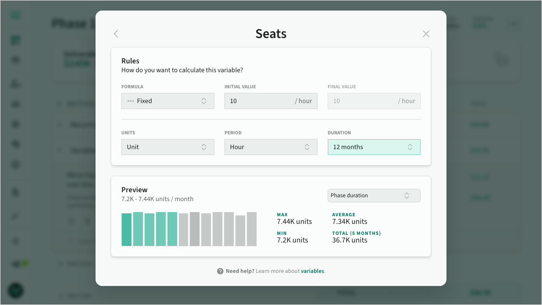Close the Seats dialog with X
542x305 pixels.
pyautogui.click(x=426, y=34)
